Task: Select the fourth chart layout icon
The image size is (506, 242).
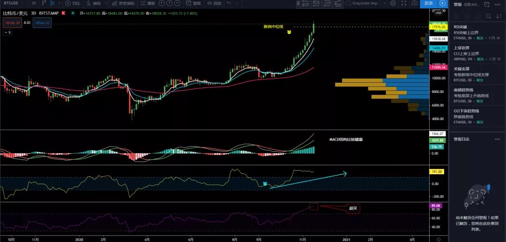Action: (338, 3)
